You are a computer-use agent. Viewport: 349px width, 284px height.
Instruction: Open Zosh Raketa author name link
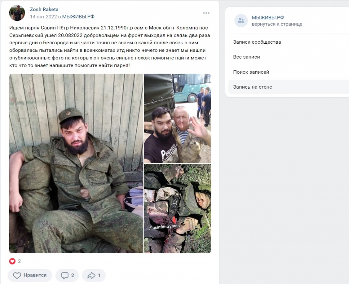(x=44, y=9)
